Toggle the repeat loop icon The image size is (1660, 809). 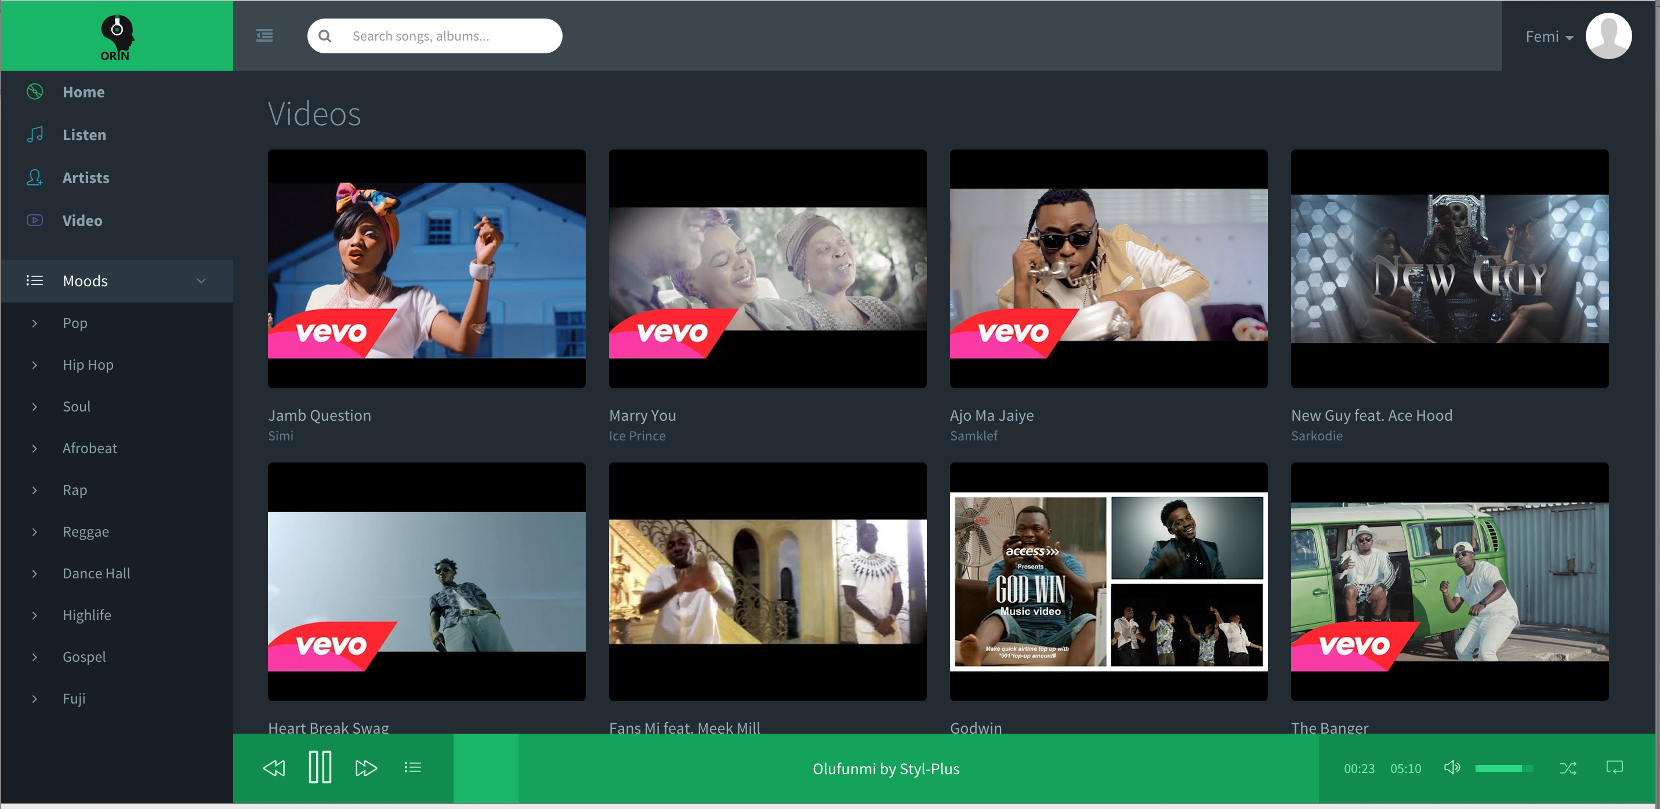click(x=1614, y=767)
